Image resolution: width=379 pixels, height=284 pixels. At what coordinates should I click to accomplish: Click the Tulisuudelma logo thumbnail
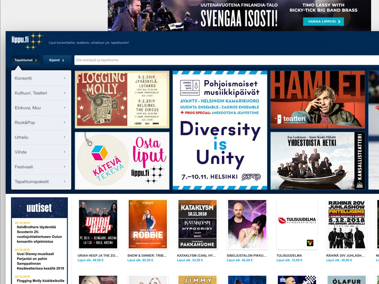[x=297, y=224]
